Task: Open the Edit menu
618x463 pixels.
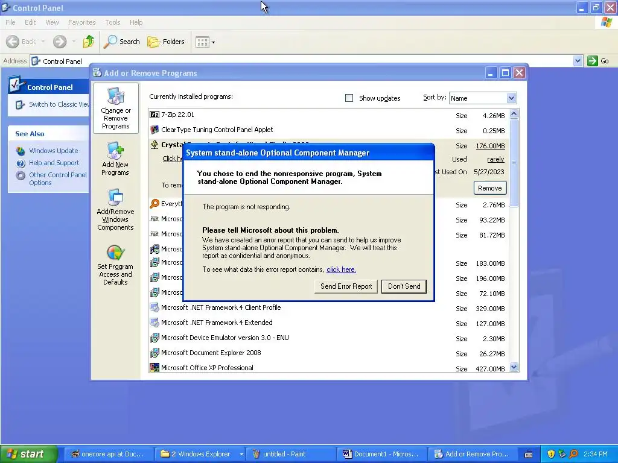Action: (30, 22)
